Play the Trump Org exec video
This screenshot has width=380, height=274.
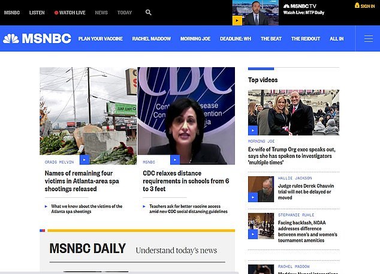click(x=253, y=131)
